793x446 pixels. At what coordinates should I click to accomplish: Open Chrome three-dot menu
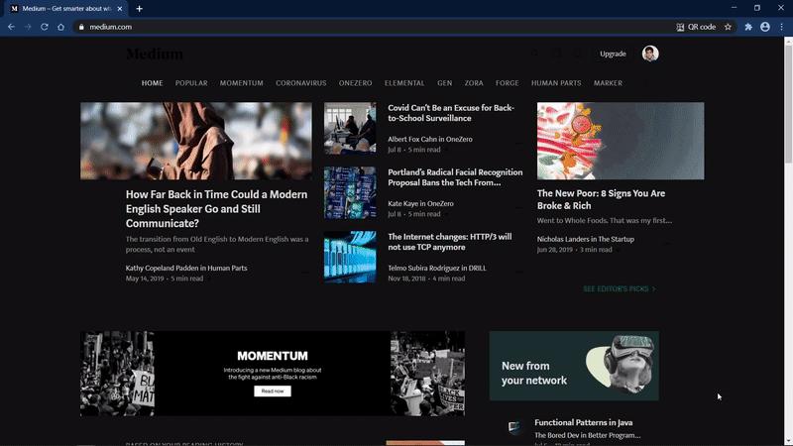click(x=781, y=27)
